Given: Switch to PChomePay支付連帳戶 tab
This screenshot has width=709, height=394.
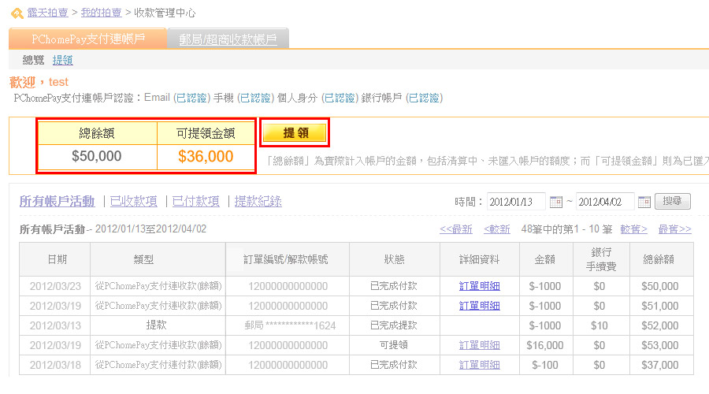Looking at the screenshot, I should [87, 39].
